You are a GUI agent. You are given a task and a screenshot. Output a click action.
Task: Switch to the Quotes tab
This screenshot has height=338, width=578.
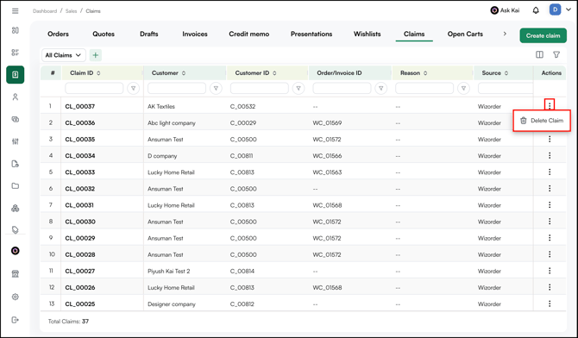[x=104, y=34]
